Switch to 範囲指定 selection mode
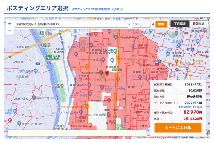The width and height of the screenshot is (214, 143). [199, 24]
